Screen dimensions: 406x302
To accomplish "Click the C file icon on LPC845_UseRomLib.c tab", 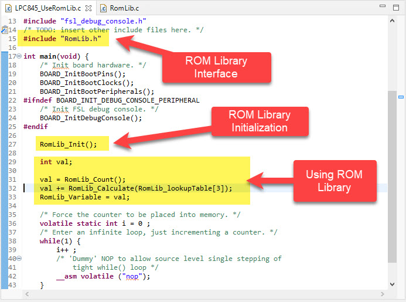I will pos(8,9).
